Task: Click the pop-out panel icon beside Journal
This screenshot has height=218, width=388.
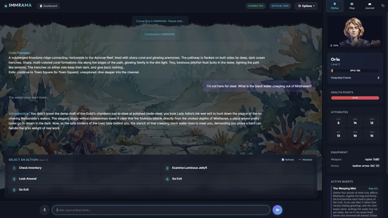Action: pyautogui.click(x=383, y=6)
